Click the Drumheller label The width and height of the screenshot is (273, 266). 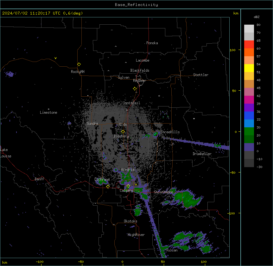tap(202, 154)
